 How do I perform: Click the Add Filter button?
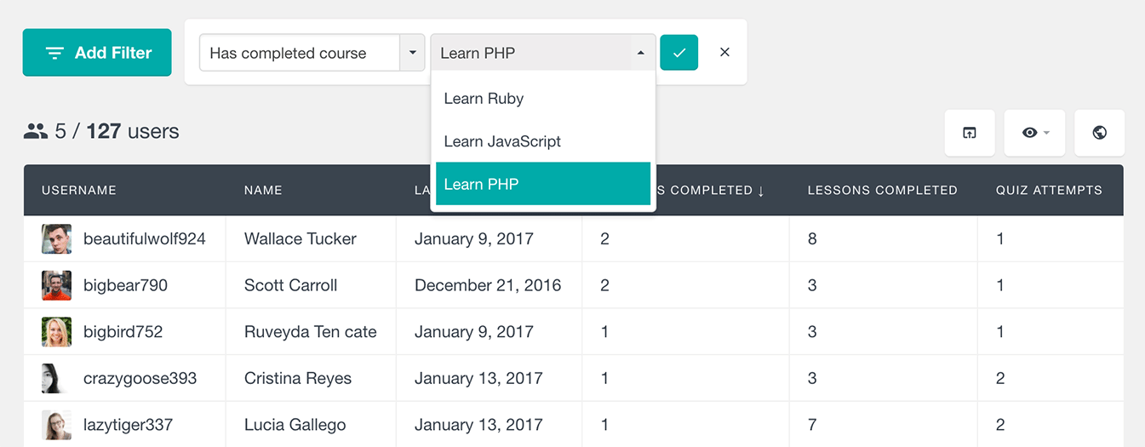(97, 53)
